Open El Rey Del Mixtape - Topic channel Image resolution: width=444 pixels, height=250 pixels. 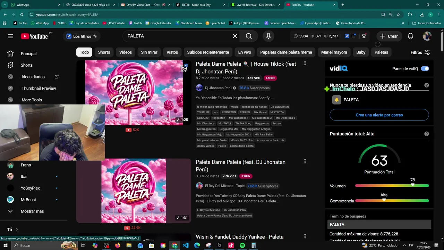click(225, 186)
